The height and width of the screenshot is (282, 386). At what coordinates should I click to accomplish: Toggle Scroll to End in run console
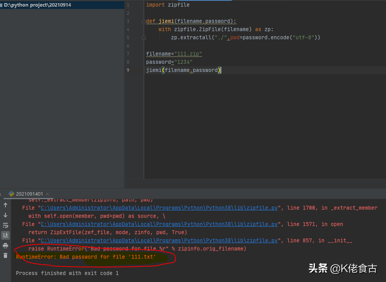click(5, 235)
